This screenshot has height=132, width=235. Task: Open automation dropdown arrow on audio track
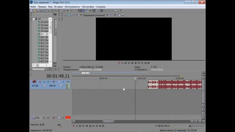56,82
